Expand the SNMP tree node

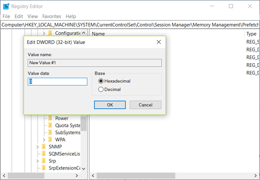37,147
